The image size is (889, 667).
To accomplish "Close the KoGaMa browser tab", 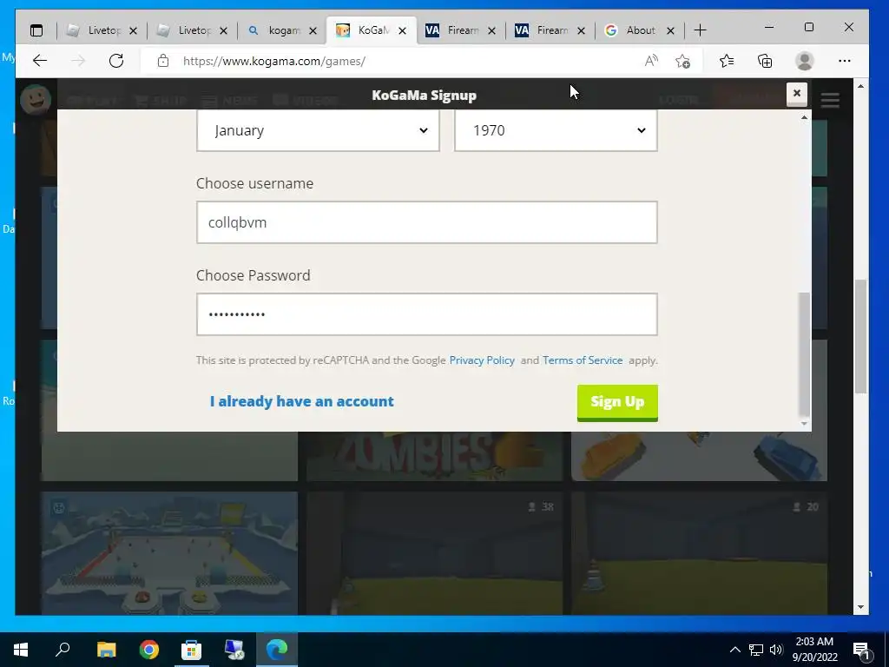I will [x=402, y=30].
